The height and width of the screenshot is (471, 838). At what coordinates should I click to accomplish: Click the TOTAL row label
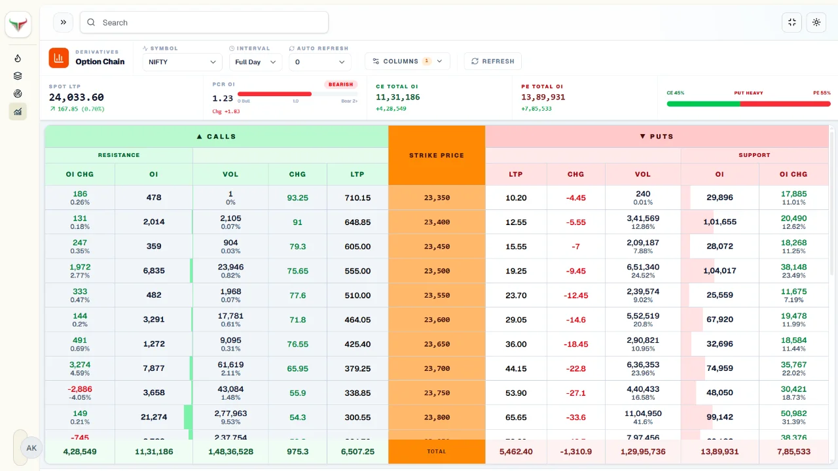pos(437,451)
